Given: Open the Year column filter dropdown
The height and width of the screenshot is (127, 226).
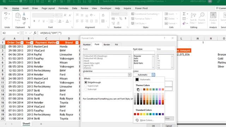Looking at the screenshot, I should [32, 43].
